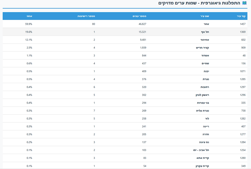Click the tree count 46,827 cell
The width and height of the screenshot is (251, 169).
[x=141, y=24]
